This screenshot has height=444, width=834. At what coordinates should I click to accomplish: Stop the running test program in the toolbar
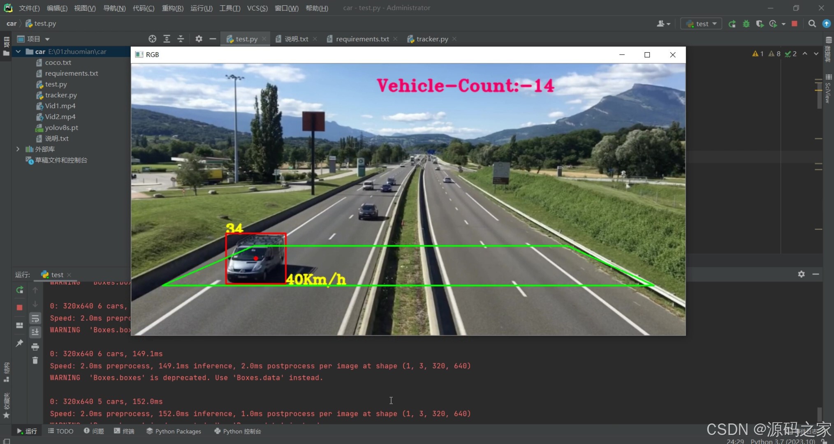coord(795,24)
